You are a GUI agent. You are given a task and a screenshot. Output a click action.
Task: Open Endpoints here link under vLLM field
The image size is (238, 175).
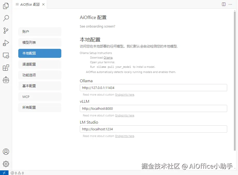tap(125, 115)
